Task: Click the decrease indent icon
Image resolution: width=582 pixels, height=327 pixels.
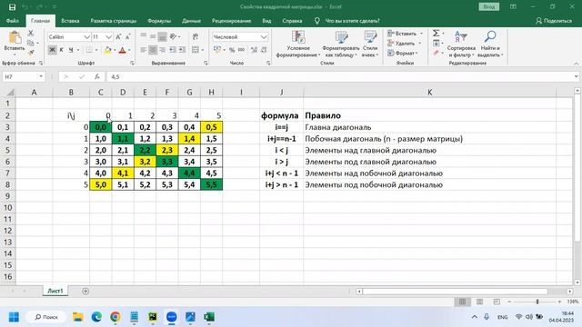Action: coord(173,50)
